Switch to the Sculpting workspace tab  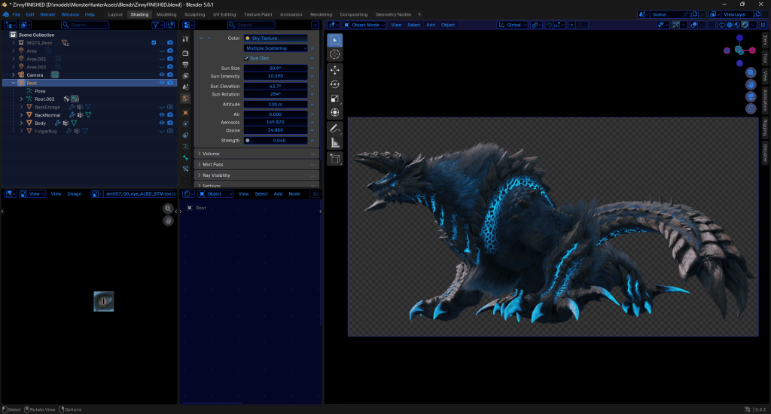(x=195, y=14)
